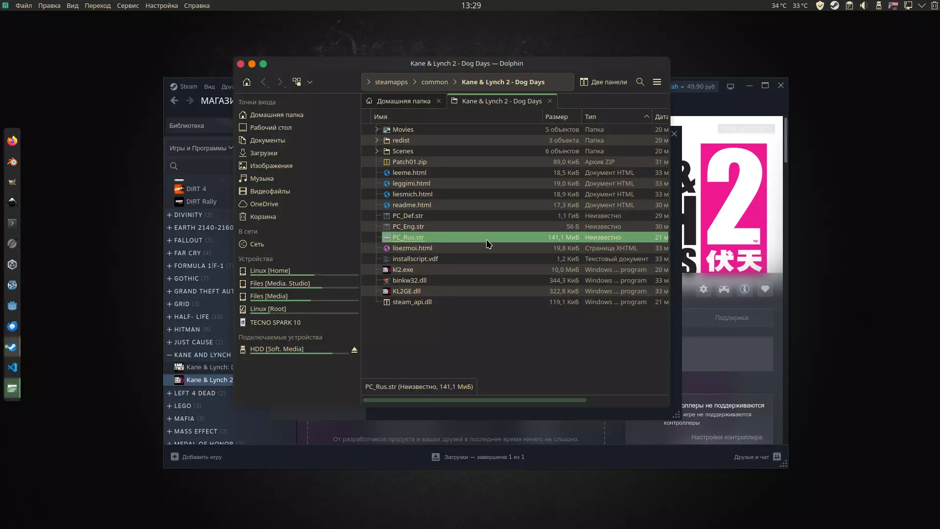The image size is (940, 529).
Task: Click the Dolphin home folder icon
Action: [x=247, y=82]
